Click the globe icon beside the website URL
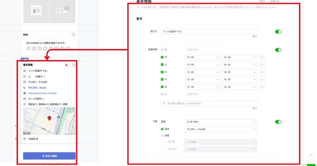The image size is (317, 166). coord(24,93)
